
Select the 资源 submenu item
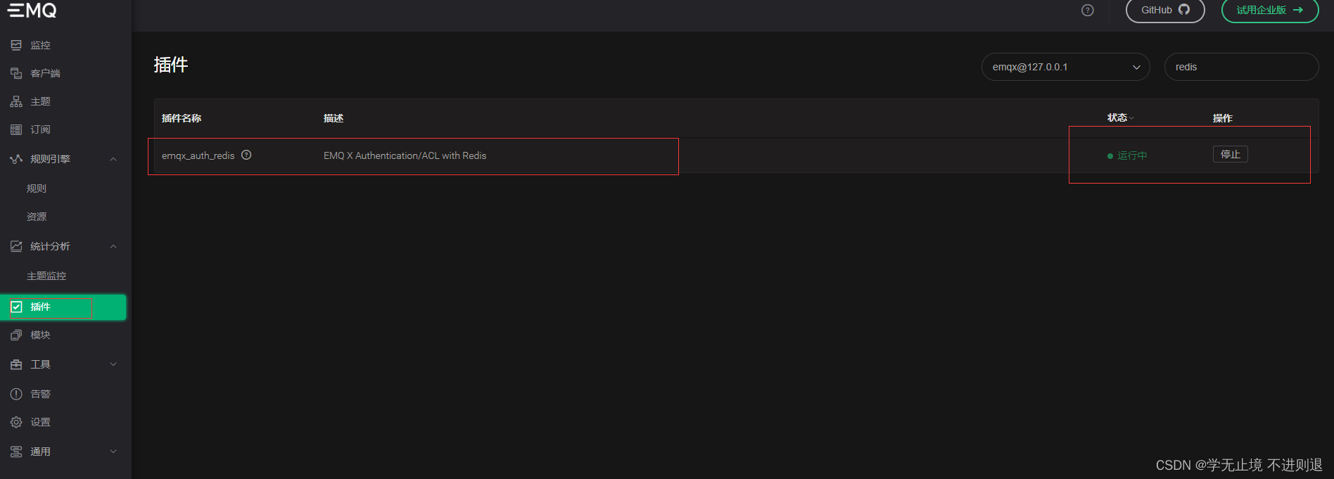[x=37, y=217]
